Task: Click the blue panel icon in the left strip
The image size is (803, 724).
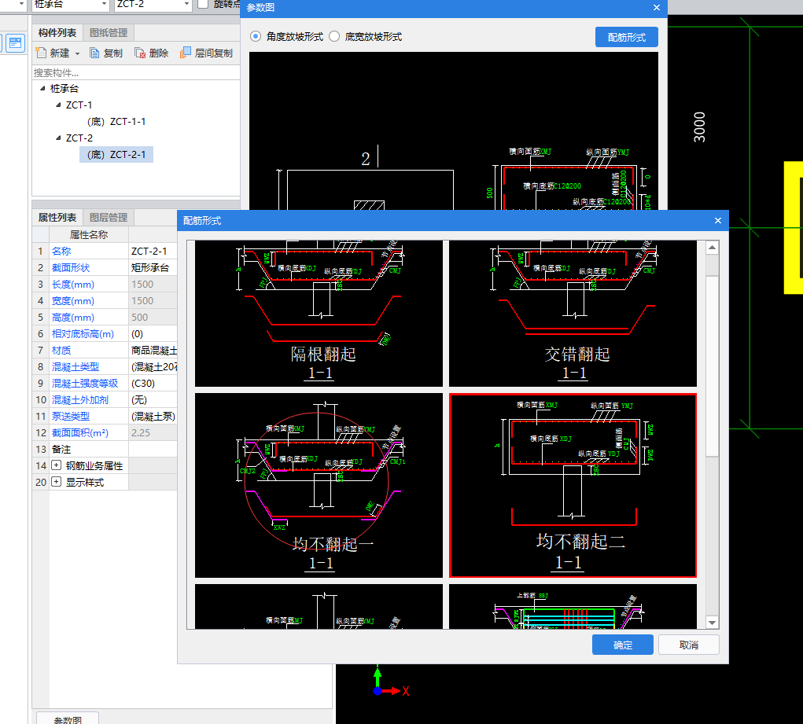Action: 16,43
